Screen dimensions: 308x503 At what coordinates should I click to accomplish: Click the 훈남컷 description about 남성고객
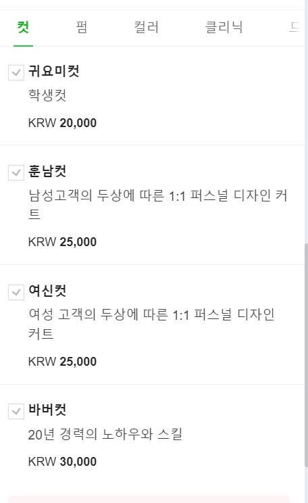[x=157, y=204]
